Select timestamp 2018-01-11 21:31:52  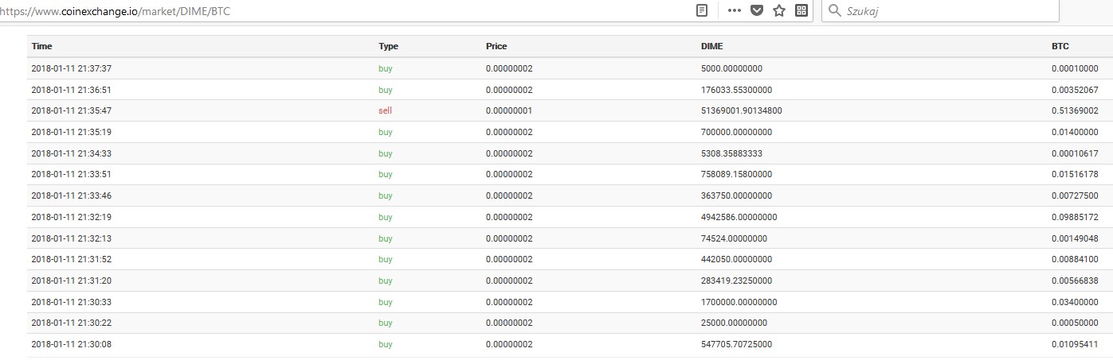[71, 259]
